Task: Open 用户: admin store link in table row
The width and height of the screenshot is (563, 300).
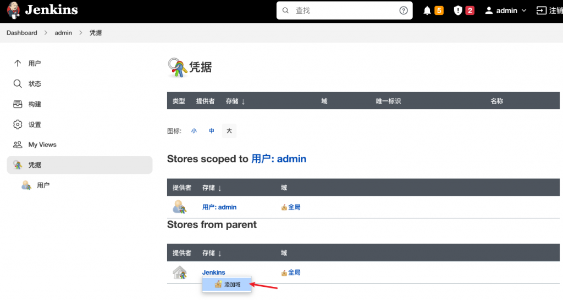Action: (219, 207)
